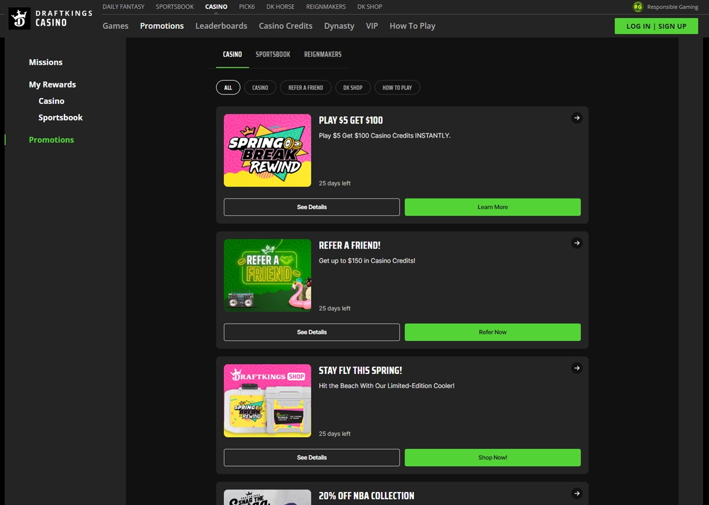Click the Learn More button
Screen dimensions: 709x505
[493, 207]
